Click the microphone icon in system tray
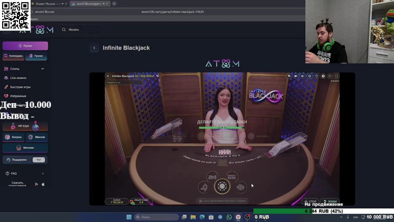The image size is (394, 222). click(348, 217)
